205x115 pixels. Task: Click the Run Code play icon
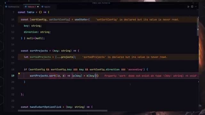pos(188,7)
